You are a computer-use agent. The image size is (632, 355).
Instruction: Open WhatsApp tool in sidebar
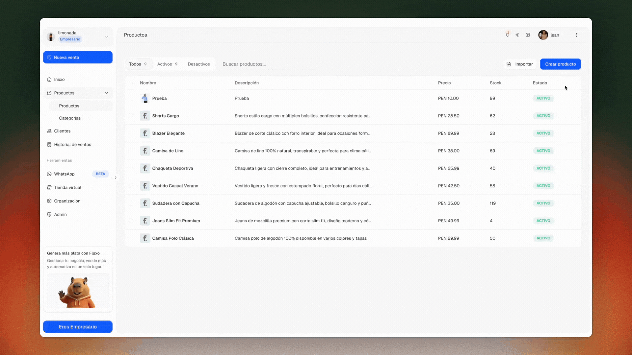(64, 174)
